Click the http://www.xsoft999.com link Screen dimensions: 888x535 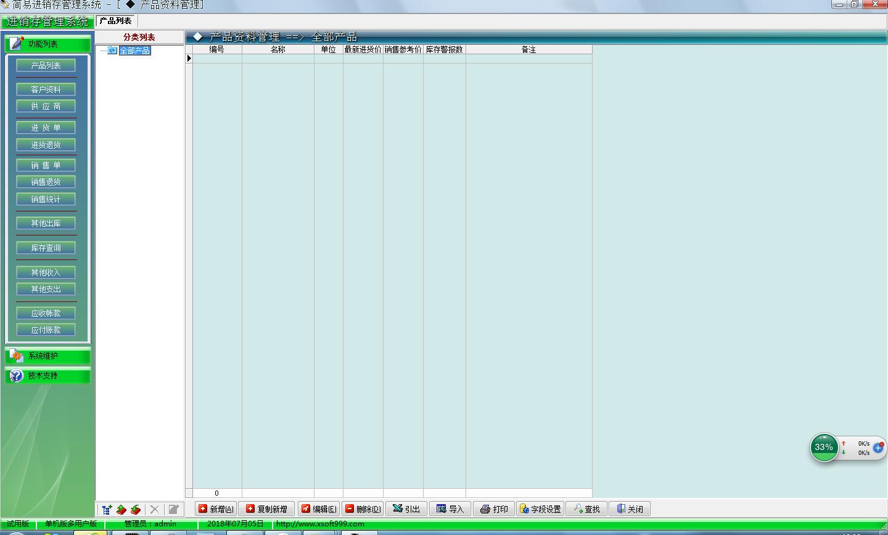[x=320, y=524]
